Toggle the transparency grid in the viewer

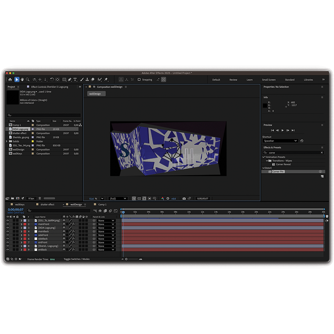coord(139,199)
